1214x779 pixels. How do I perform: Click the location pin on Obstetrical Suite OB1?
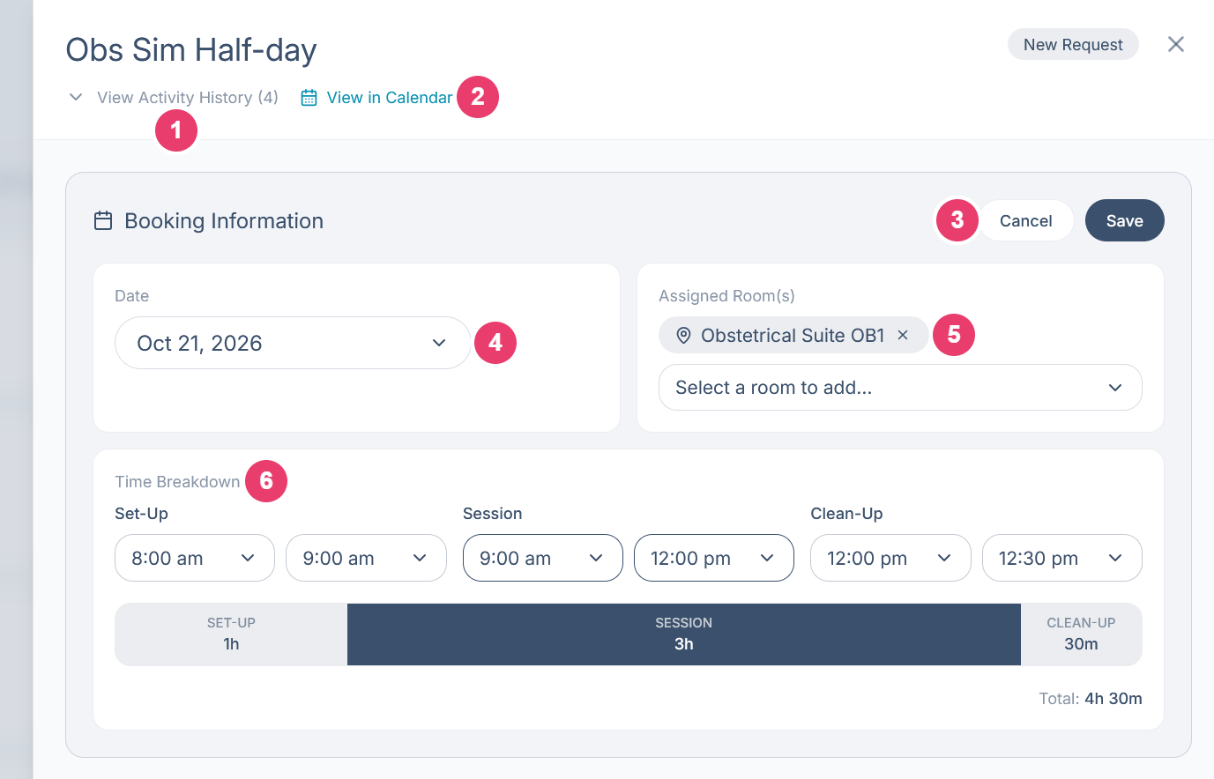[683, 335]
